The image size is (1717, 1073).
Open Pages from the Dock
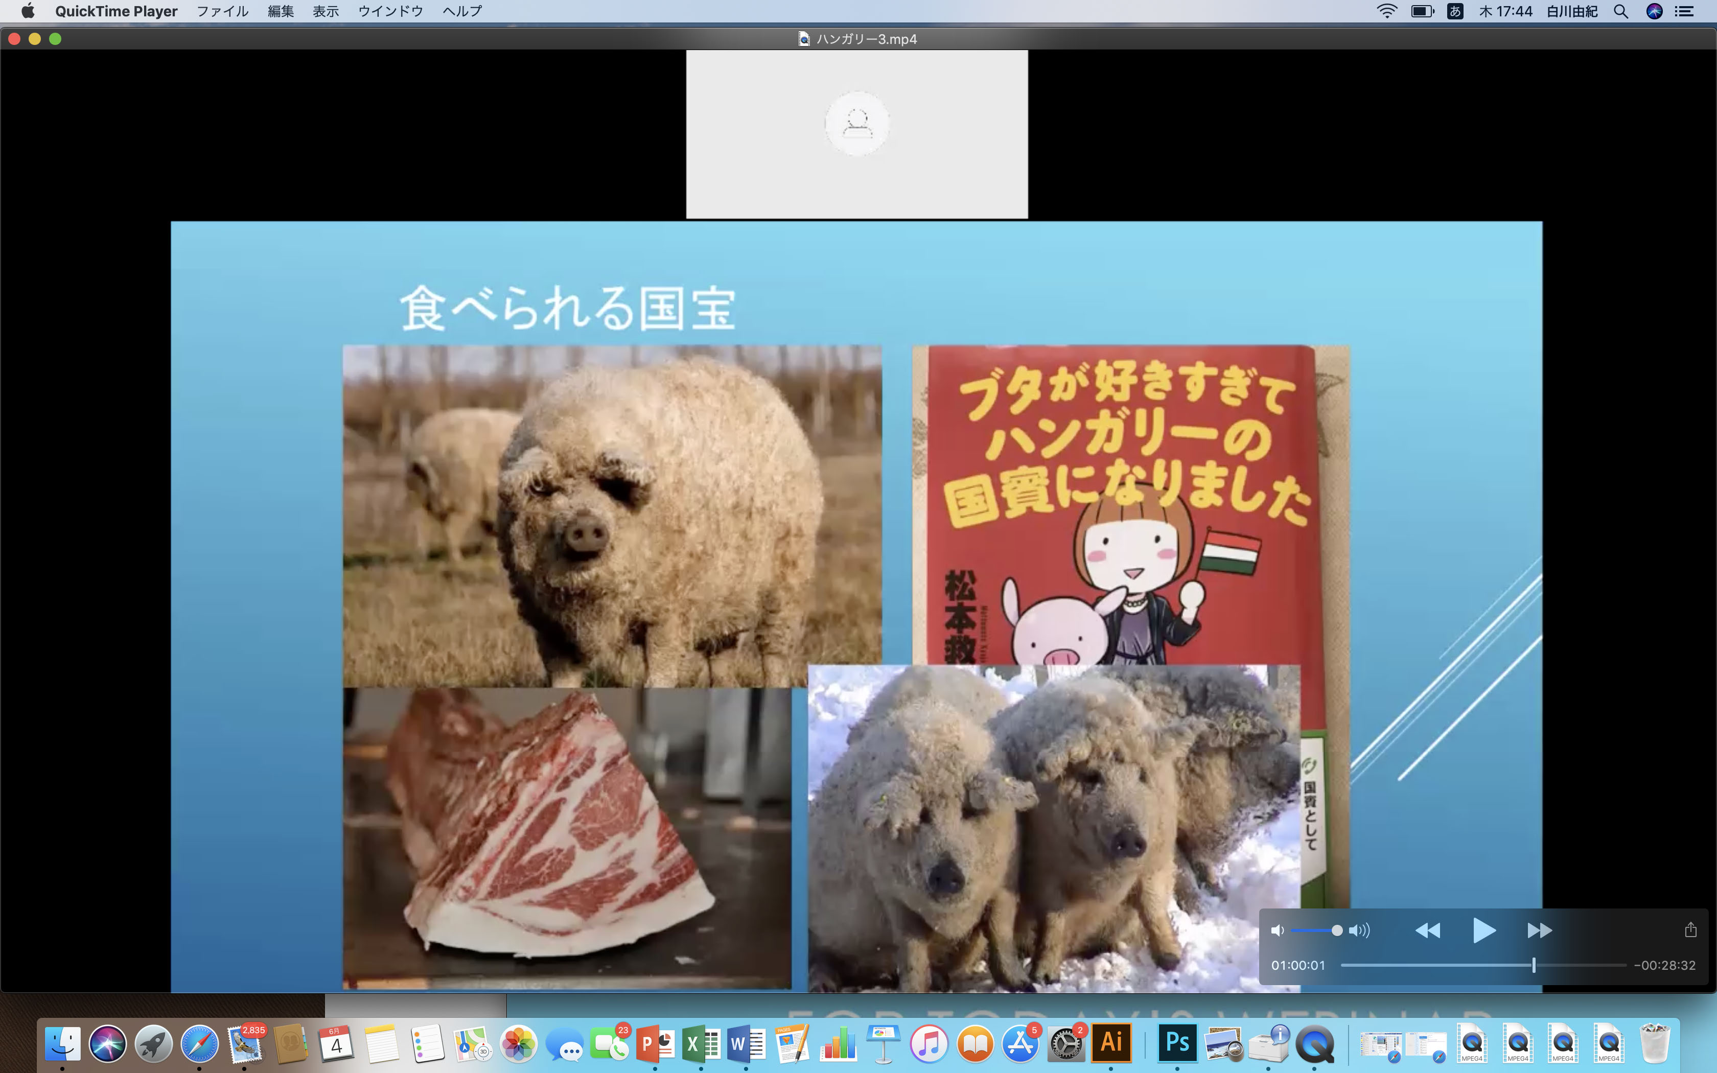click(x=792, y=1043)
